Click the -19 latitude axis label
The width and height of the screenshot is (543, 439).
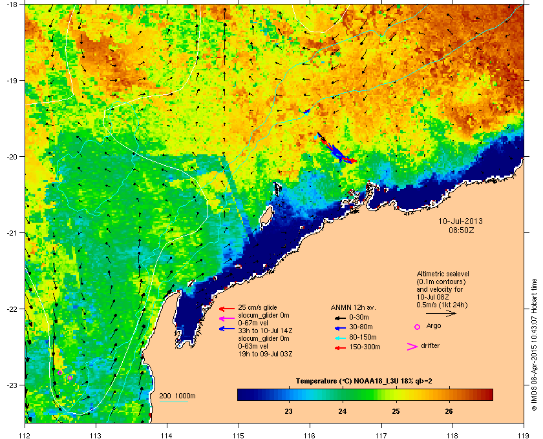pyautogui.click(x=12, y=80)
